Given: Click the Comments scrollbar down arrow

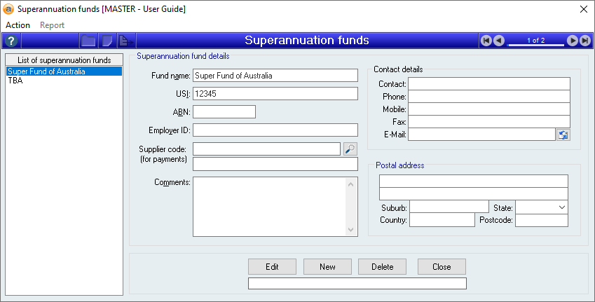Looking at the screenshot, I should coord(352,230).
